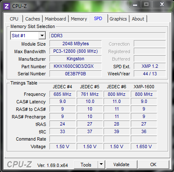This screenshot has height=172, width=174.
Task: Click the 0E3B7F0B serial number
Action: [x=75, y=74]
